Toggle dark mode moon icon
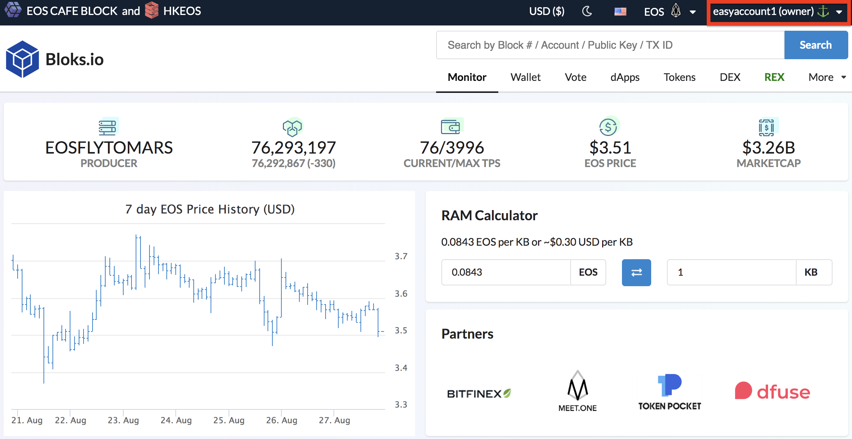This screenshot has height=439, width=852. (587, 11)
